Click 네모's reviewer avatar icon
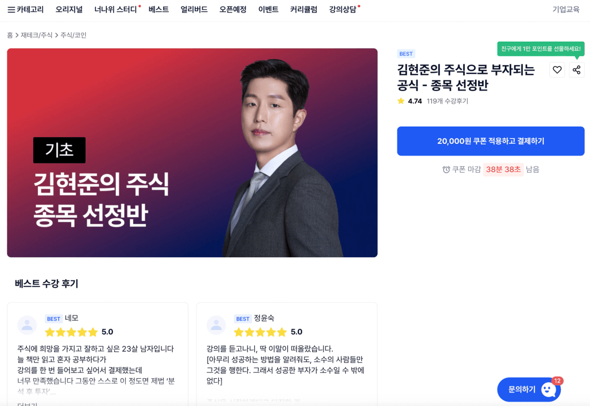Image resolution: width=590 pixels, height=406 pixels. [x=27, y=325]
